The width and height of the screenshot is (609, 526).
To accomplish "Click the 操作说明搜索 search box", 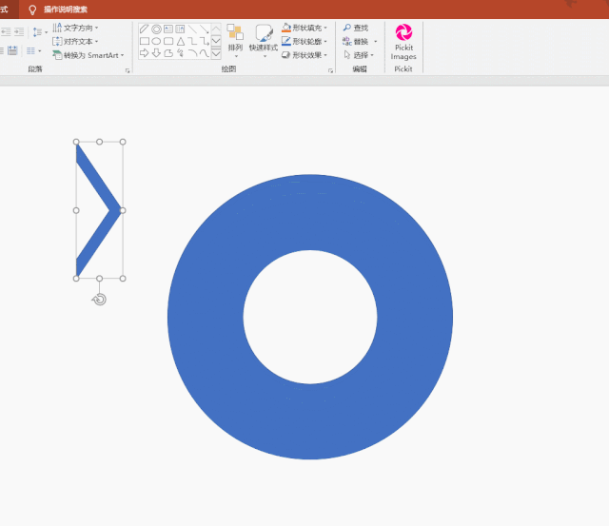I will [x=65, y=9].
